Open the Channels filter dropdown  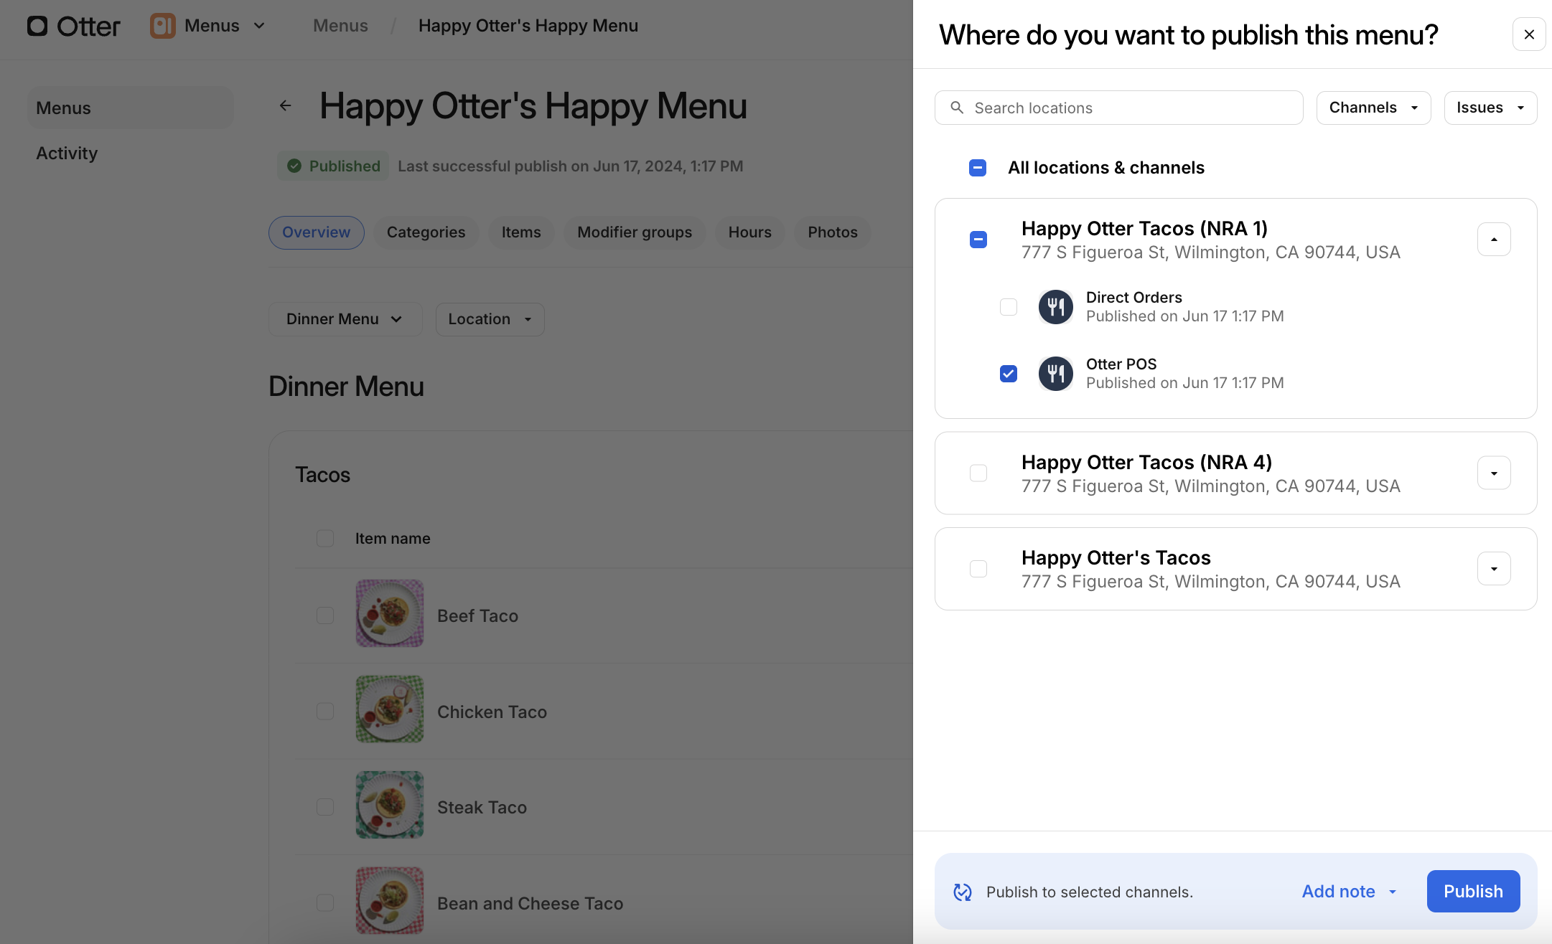1373,108
